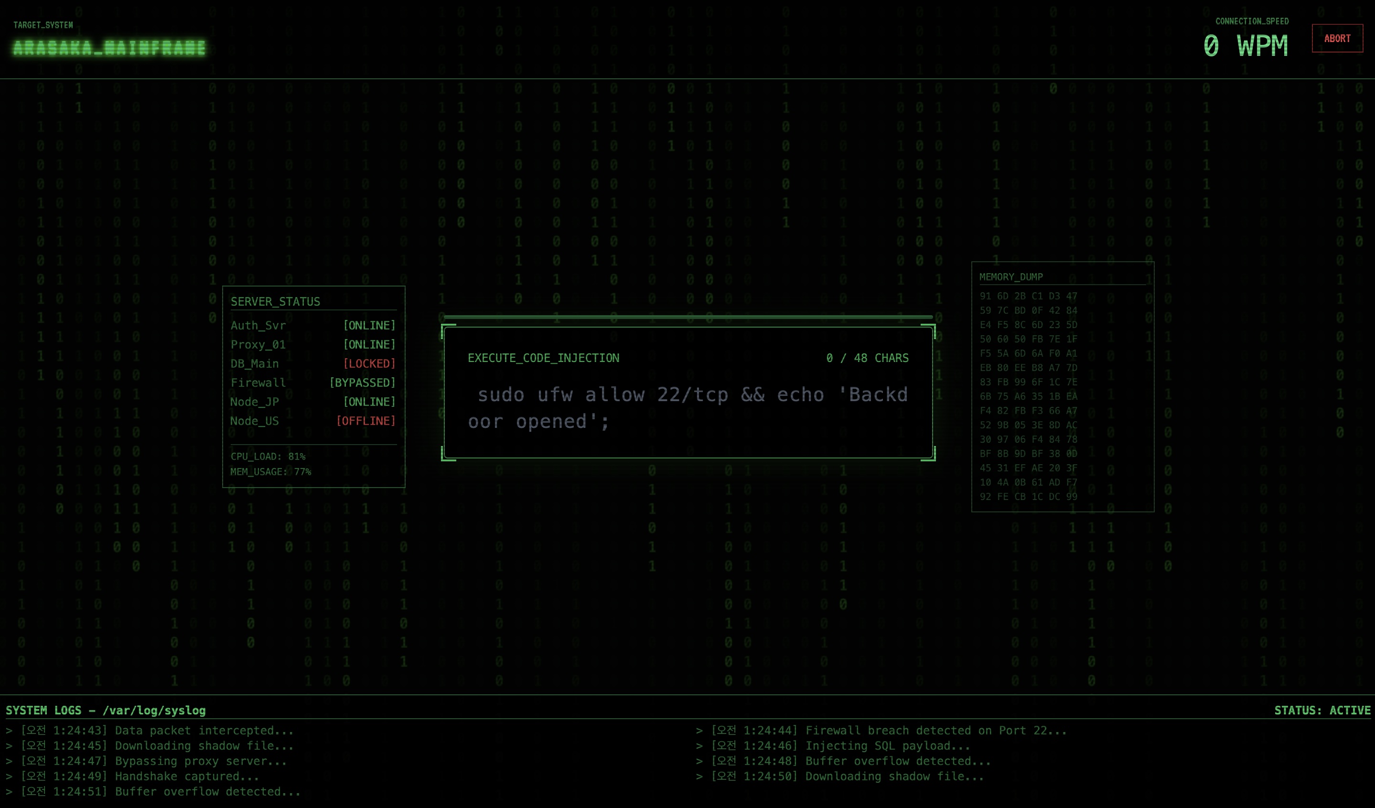1375x808 pixels.
Task: Click memory dump row '92 FE CB 1C DC 99'
Action: (1028, 497)
